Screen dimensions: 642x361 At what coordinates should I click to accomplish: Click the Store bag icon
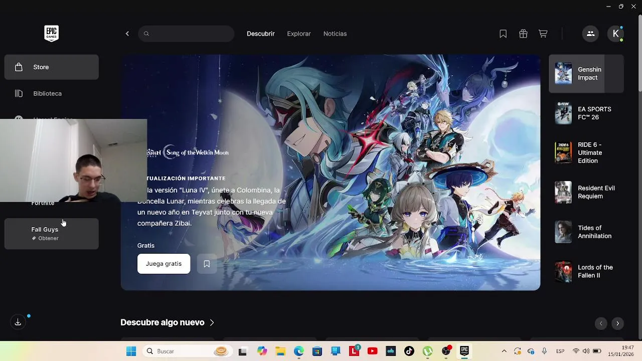pyautogui.click(x=19, y=67)
